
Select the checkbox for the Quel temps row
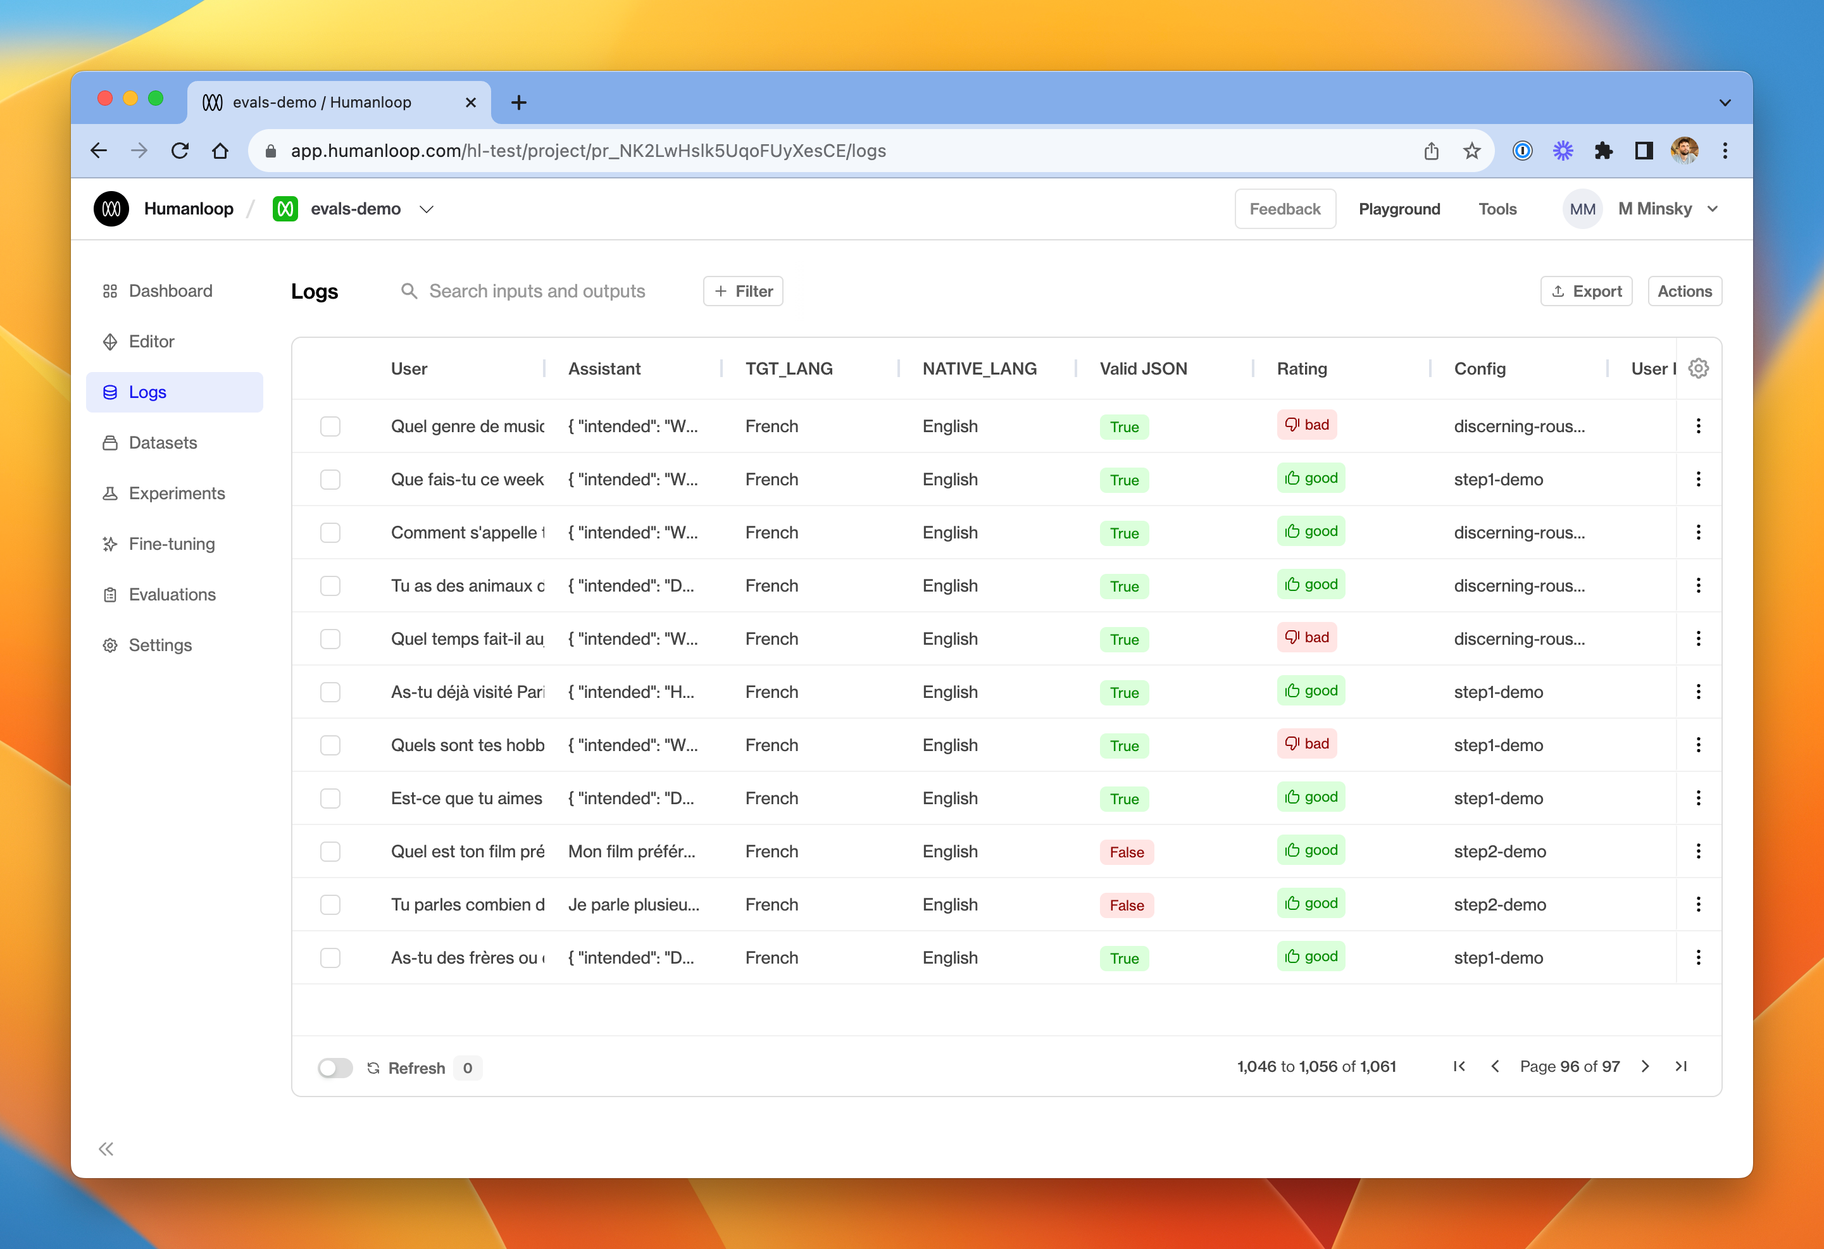point(330,638)
